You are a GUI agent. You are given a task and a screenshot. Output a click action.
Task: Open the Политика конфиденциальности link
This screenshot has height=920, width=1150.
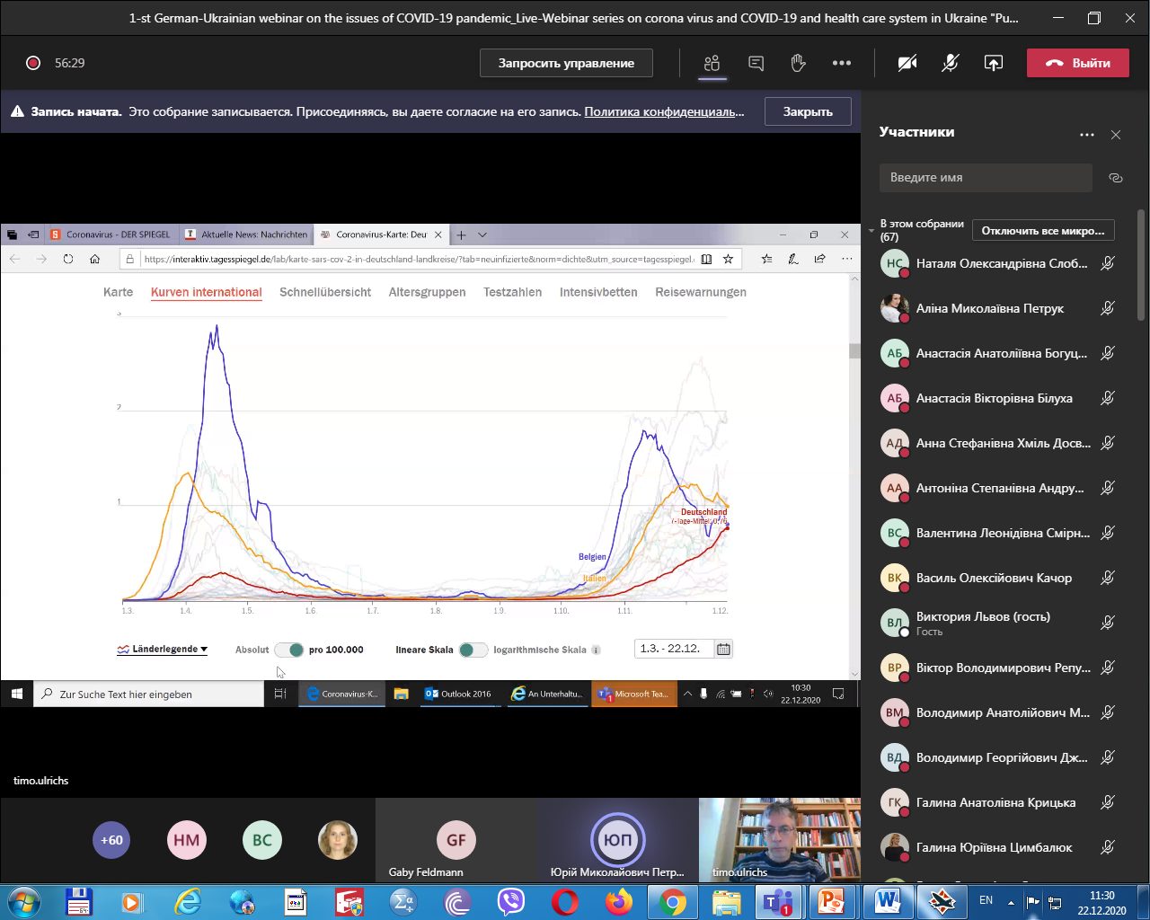(x=664, y=112)
